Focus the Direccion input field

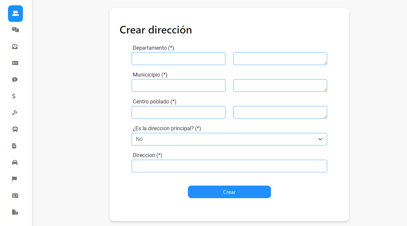(229, 166)
